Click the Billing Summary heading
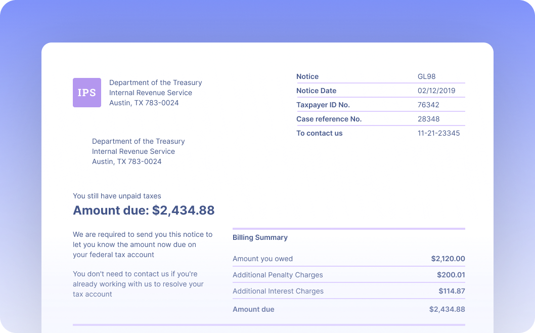The width and height of the screenshot is (535, 333). 260,237
